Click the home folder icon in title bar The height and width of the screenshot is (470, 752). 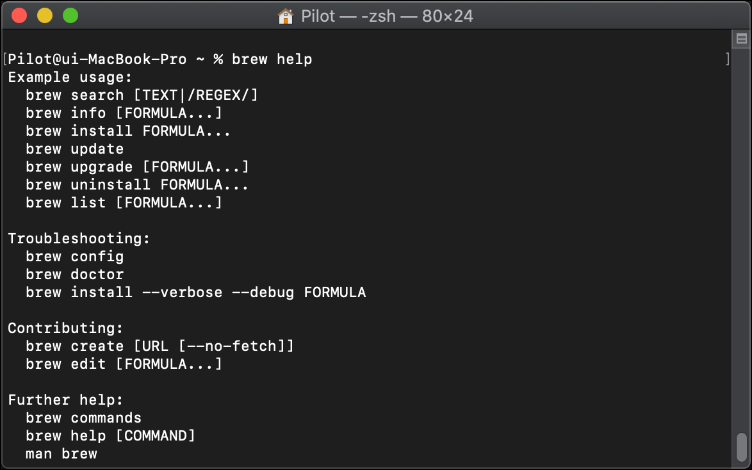tap(285, 16)
